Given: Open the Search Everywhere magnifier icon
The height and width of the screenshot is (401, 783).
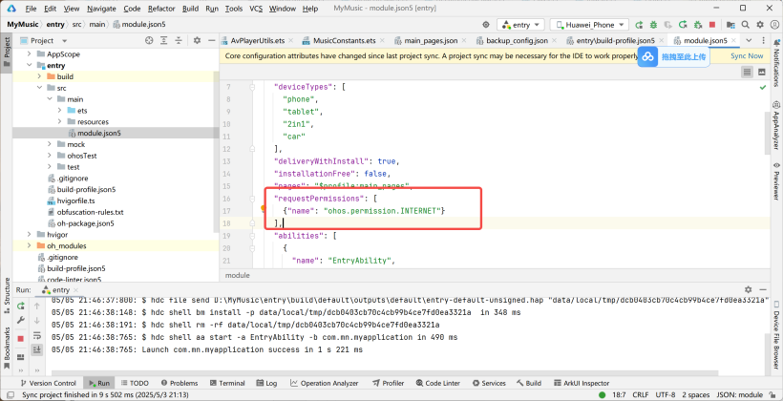Looking at the screenshot, I should pyautogui.click(x=745, y=25).
